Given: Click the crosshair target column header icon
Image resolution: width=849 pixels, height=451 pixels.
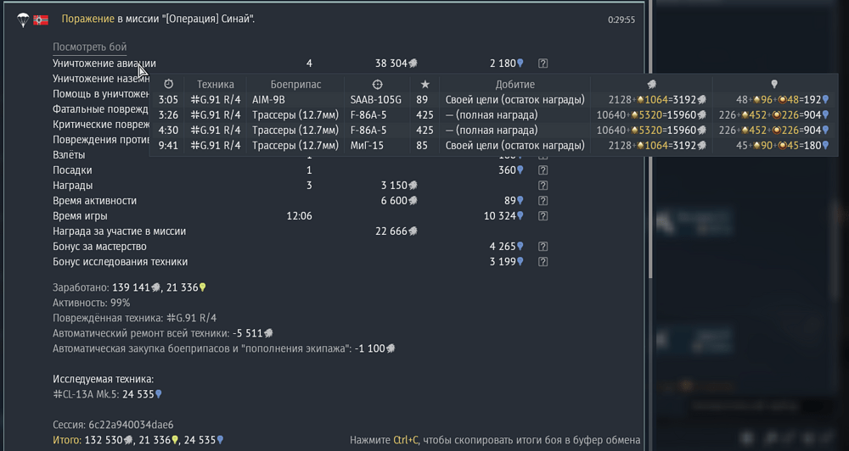Looking at the screenshot, I should [x=378, y=85].
